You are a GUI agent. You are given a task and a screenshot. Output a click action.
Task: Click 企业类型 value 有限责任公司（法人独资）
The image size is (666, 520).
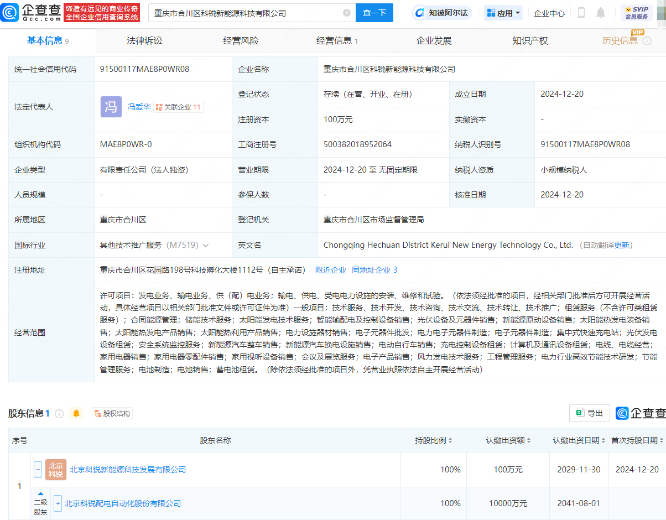144,170
